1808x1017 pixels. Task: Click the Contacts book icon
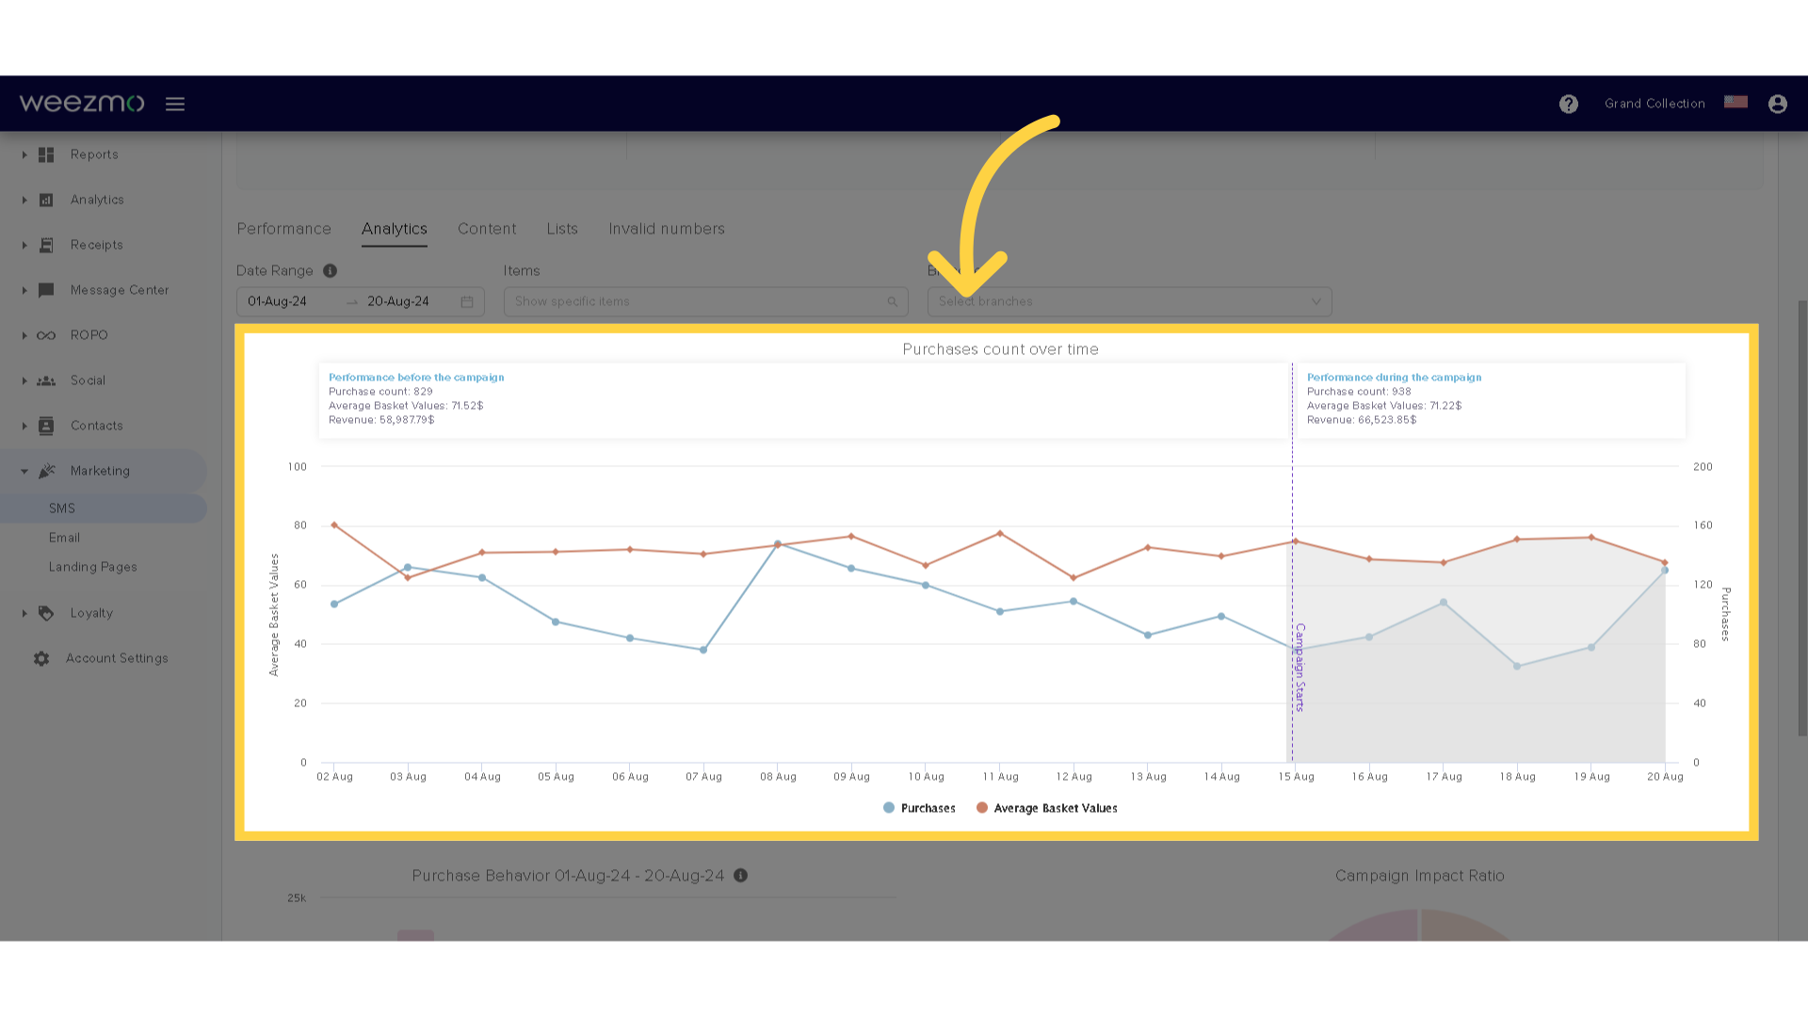[46, 426]
